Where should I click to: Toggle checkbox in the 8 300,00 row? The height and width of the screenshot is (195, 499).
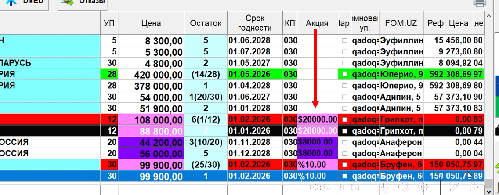(x=344, y=41)
